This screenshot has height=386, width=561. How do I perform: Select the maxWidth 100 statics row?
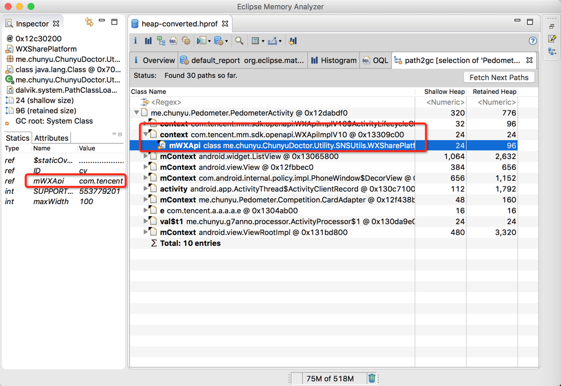(x=63, y=202)
